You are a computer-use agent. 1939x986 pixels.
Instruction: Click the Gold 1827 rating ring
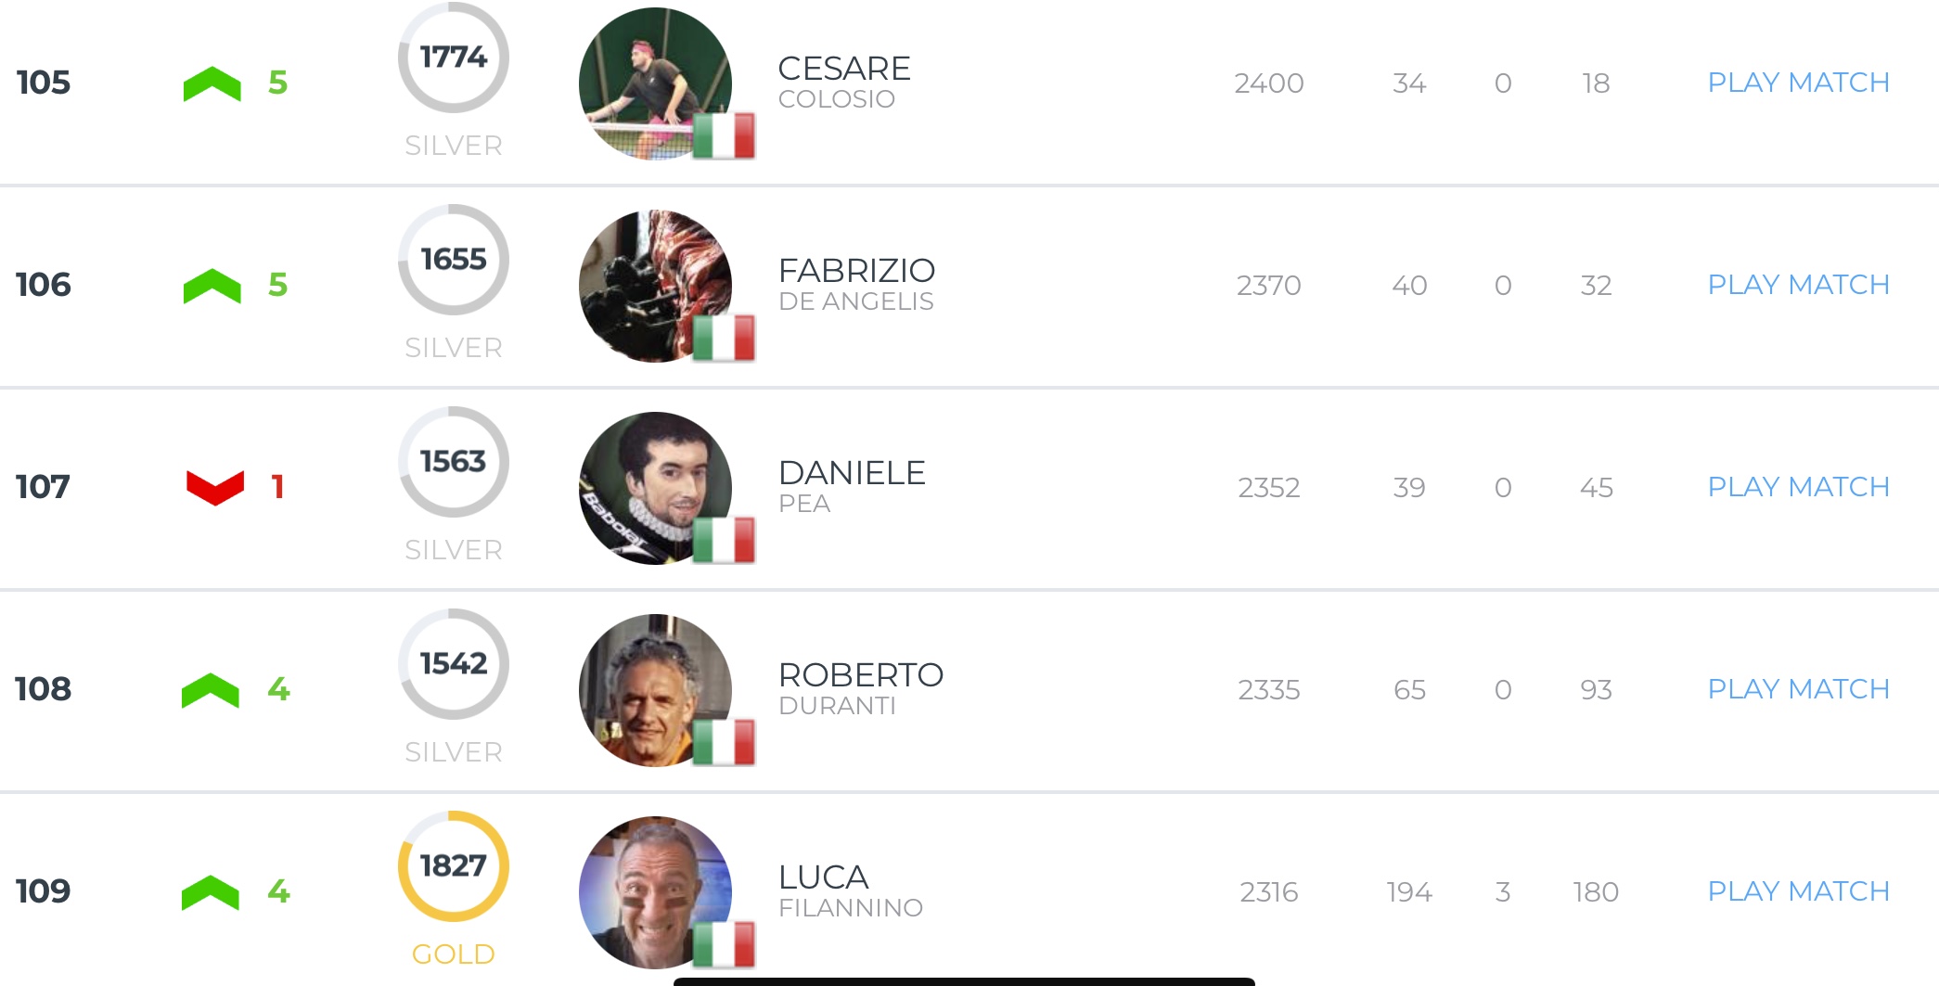click(x=453, y=866)
